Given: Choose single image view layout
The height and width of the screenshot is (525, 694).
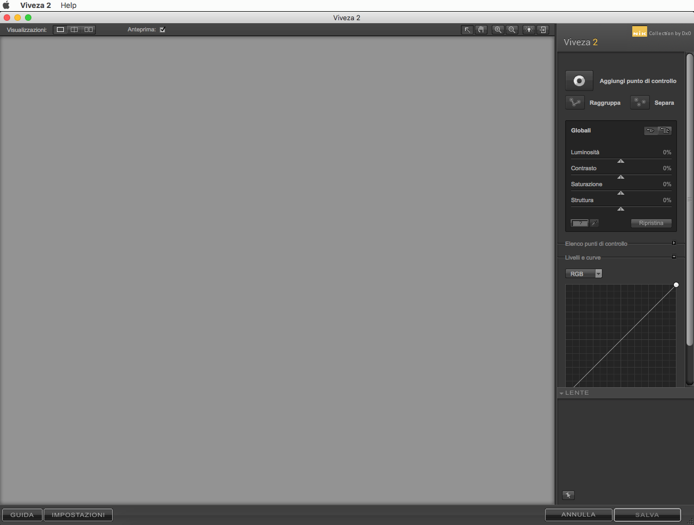Looking at the screenshot, I should (61, 30).
